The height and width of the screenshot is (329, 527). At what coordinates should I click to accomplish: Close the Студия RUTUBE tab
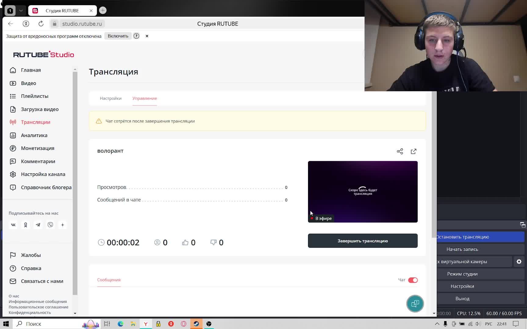point(91,11)
